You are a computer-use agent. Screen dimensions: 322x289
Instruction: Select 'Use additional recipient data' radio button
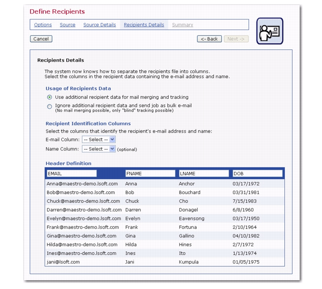[x=49, y=98]
